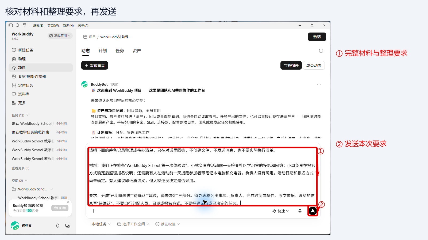The image size is (428, 240).
Task: Open the 编辑(E) menu
Action: click(x=38, y=26)
